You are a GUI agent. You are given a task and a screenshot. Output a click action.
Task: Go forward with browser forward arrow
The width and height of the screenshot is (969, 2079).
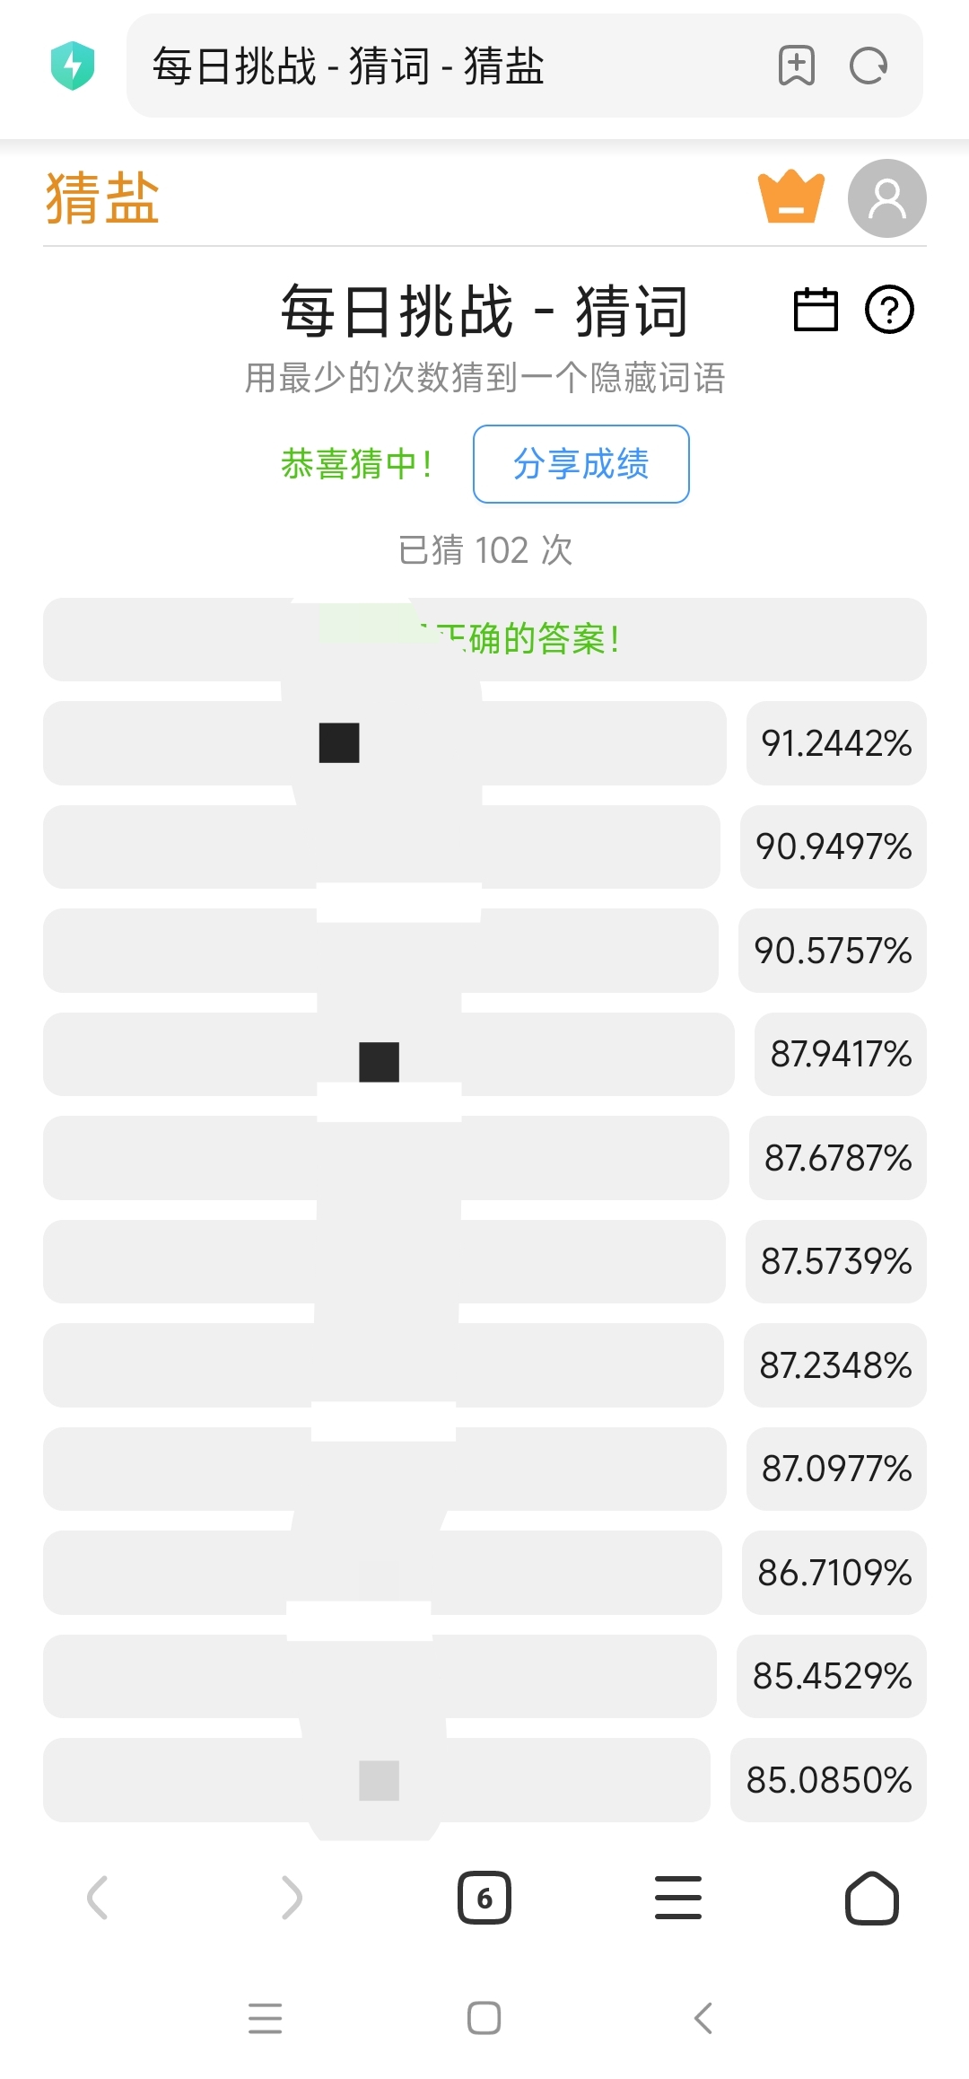tap(292, 1898)
